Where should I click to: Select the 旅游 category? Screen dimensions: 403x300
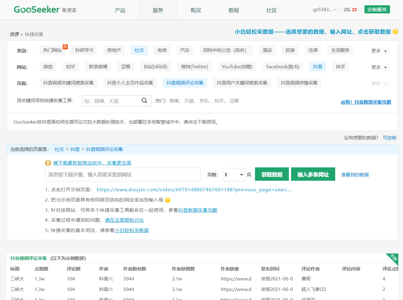click(x=290, y=50)
